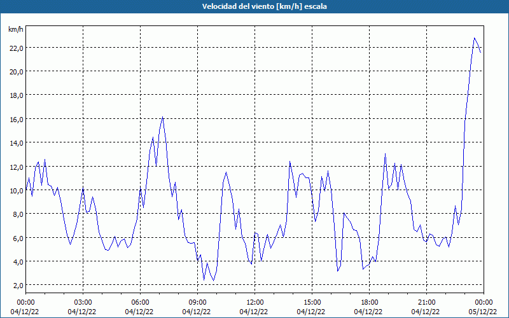The height and width of the screenshot is (318, 509).
Task: Select the '6,0' y-axis value
Action: [x=18, y=238]
